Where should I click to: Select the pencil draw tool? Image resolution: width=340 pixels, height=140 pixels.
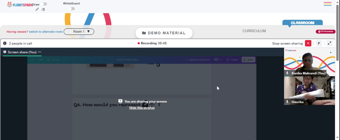[x=37, y=9]
